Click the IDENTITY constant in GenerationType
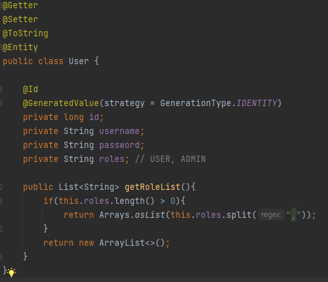Screen dimensions: 328x282 pyautogui.click(x=257, y=103)
